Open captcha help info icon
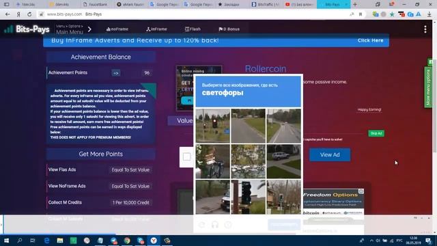437x246 pixels. point(228,225)
